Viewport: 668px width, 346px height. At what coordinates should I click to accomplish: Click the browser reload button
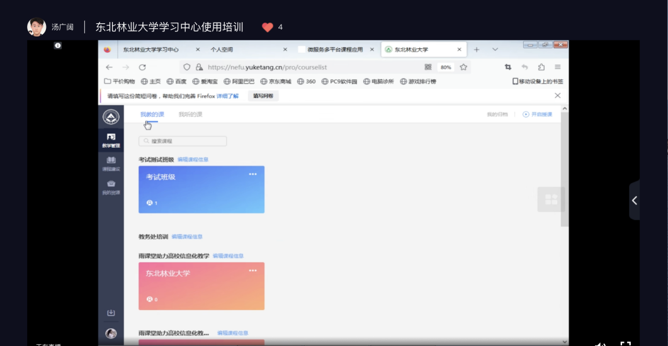tap(142, 67)
